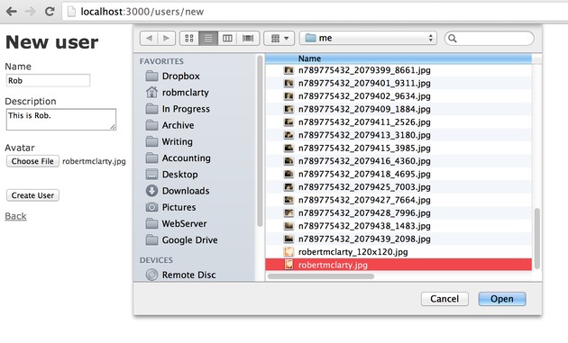The width and height of the screenshot is (568, 343).
Task: Click the robmclarty home icon
Action: click(151, 92)
